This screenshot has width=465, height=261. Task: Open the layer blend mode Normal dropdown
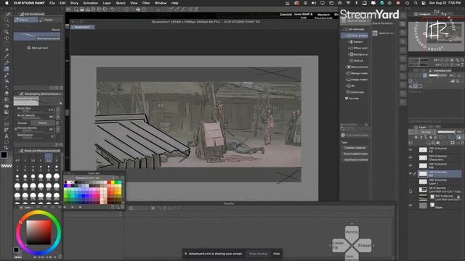pyautogui.click(x=426, y=132)
